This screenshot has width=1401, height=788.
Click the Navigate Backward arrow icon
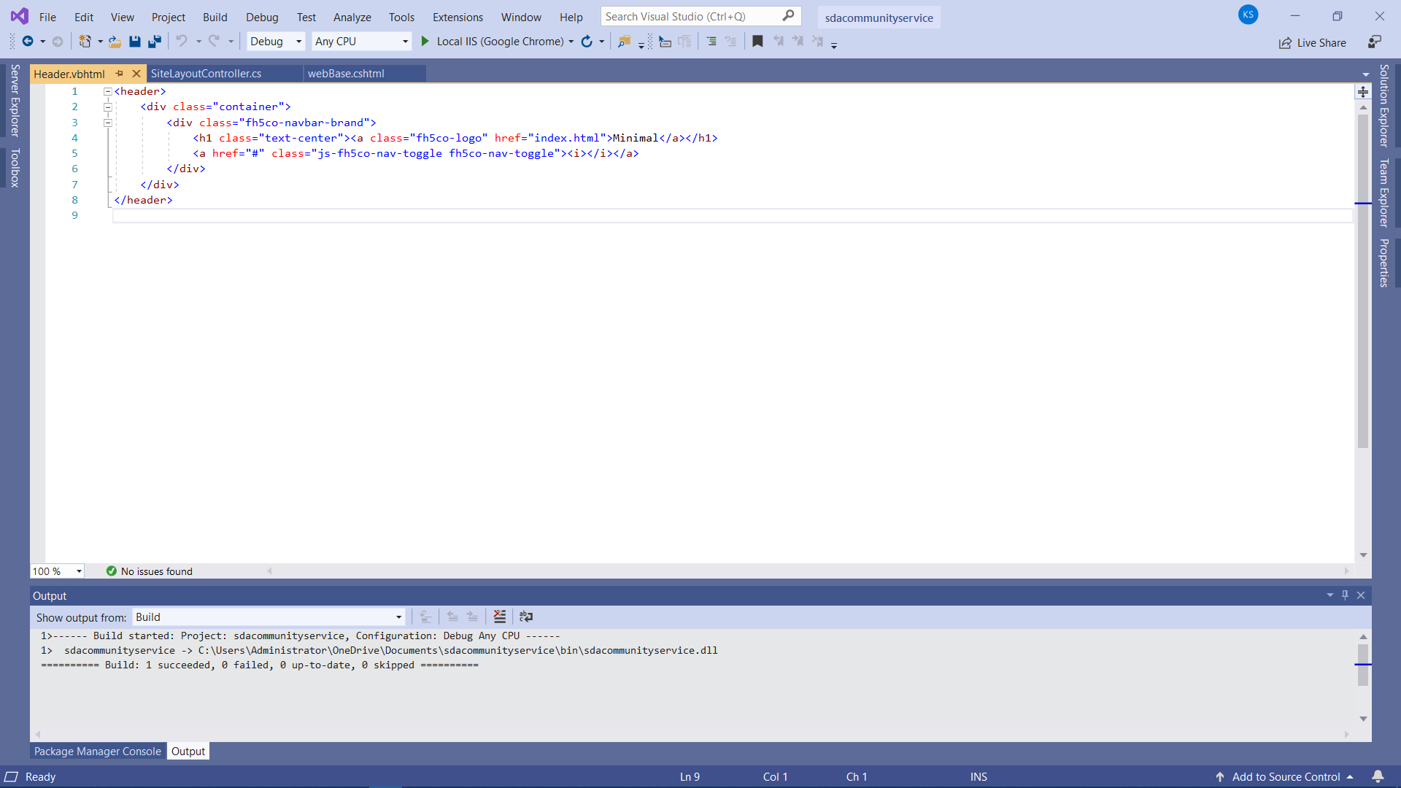(28, 42)
